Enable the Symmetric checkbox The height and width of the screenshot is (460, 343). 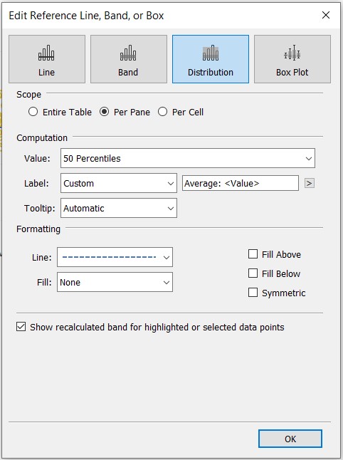(253, 293)
